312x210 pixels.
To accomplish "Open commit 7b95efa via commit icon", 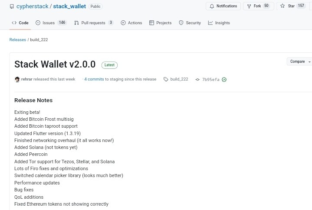I will [197, 80].
